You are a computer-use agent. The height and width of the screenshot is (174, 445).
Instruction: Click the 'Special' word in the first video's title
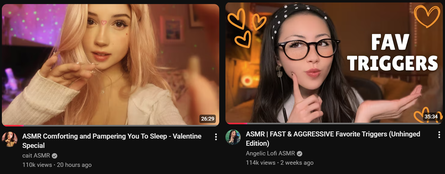[x=34, y=145]
